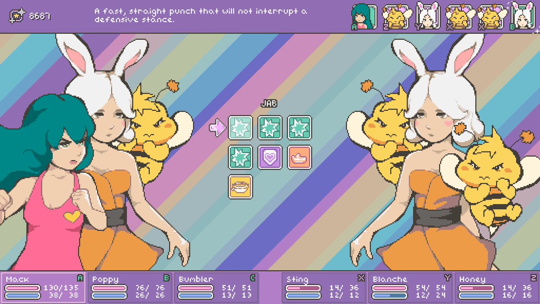
Task: Open the yellow food bowl item icon
Action: tap(240, 186)
